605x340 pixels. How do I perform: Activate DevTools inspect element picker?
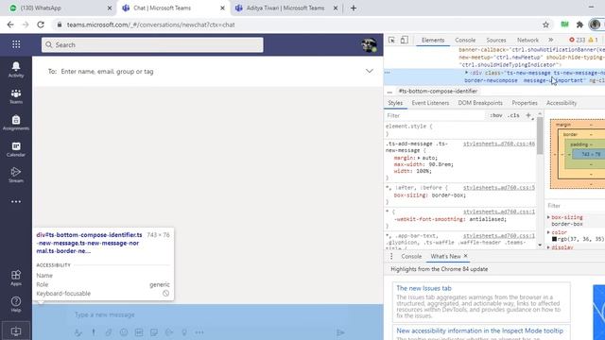[391, 40]
